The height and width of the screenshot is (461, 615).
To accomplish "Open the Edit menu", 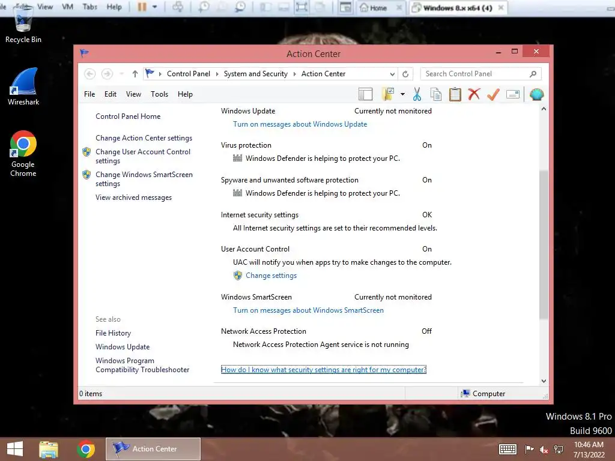I will click(111, 94).
